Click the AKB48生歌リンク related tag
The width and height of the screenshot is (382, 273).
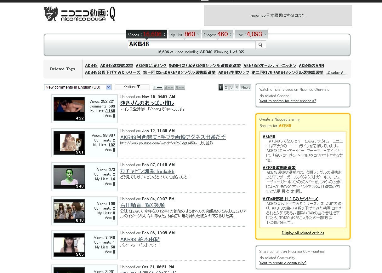(x=234, y=73)
